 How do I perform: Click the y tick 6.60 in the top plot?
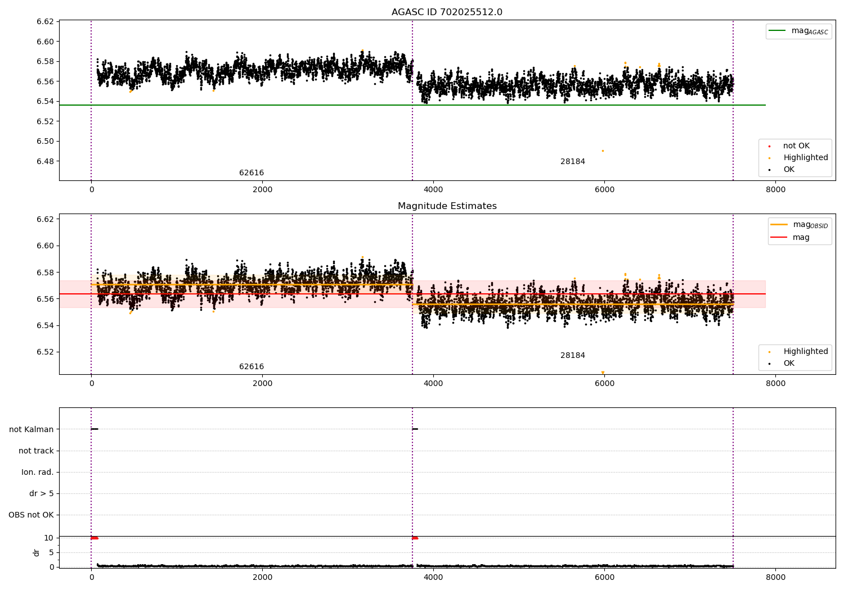click(x=45, y=42)
